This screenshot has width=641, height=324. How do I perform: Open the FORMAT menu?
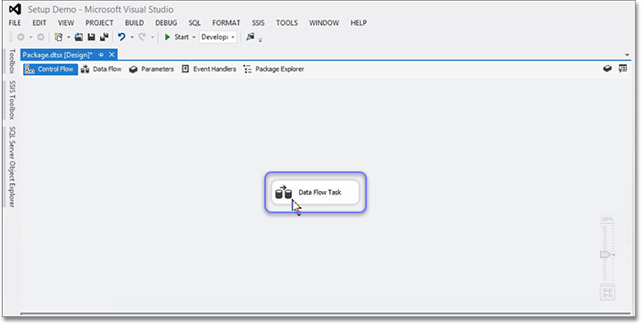tap(226, 23)
